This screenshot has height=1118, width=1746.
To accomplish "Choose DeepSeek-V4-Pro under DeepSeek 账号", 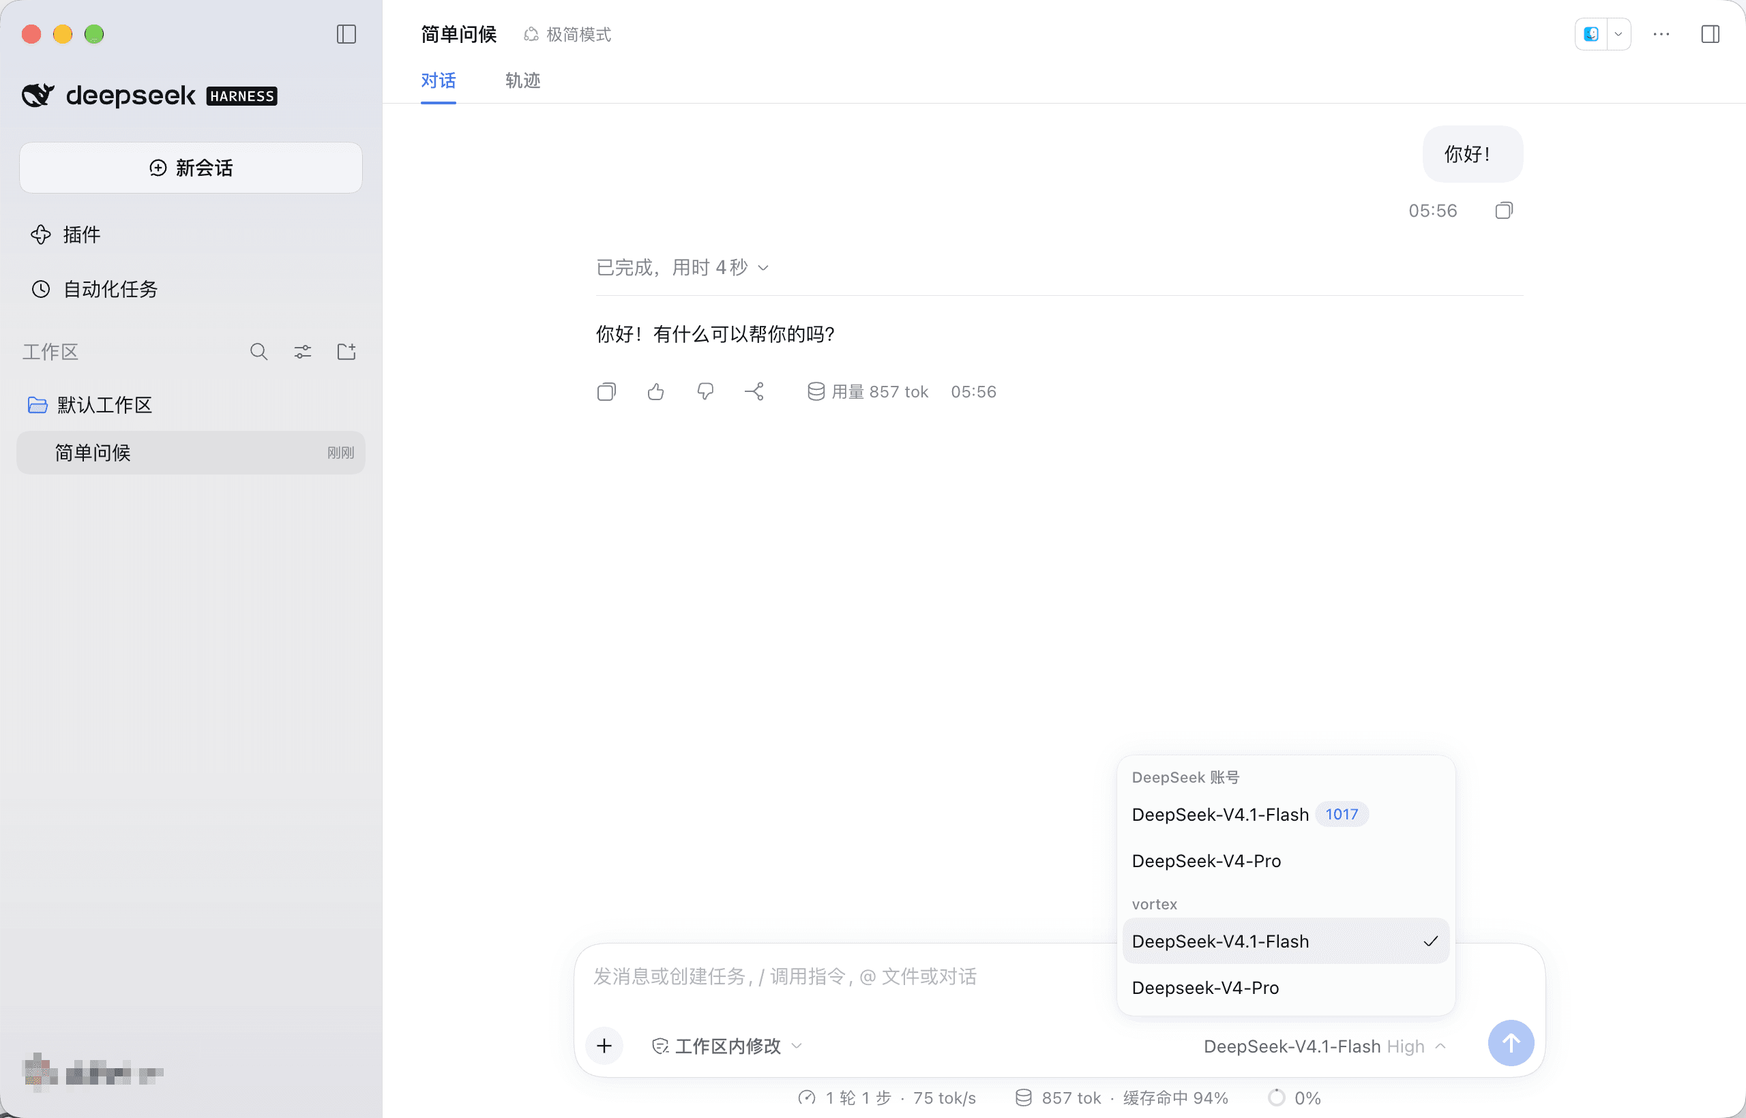I will click(x=1286, y=861).
